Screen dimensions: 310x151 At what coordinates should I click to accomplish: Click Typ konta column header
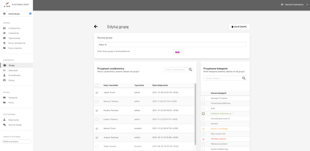coord(139,85)
